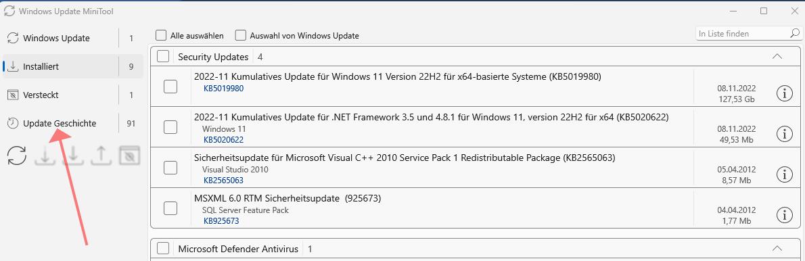This screenshot has height=261, width=805.
Task: Open the KB2565063 link
Action: (223, 181)
